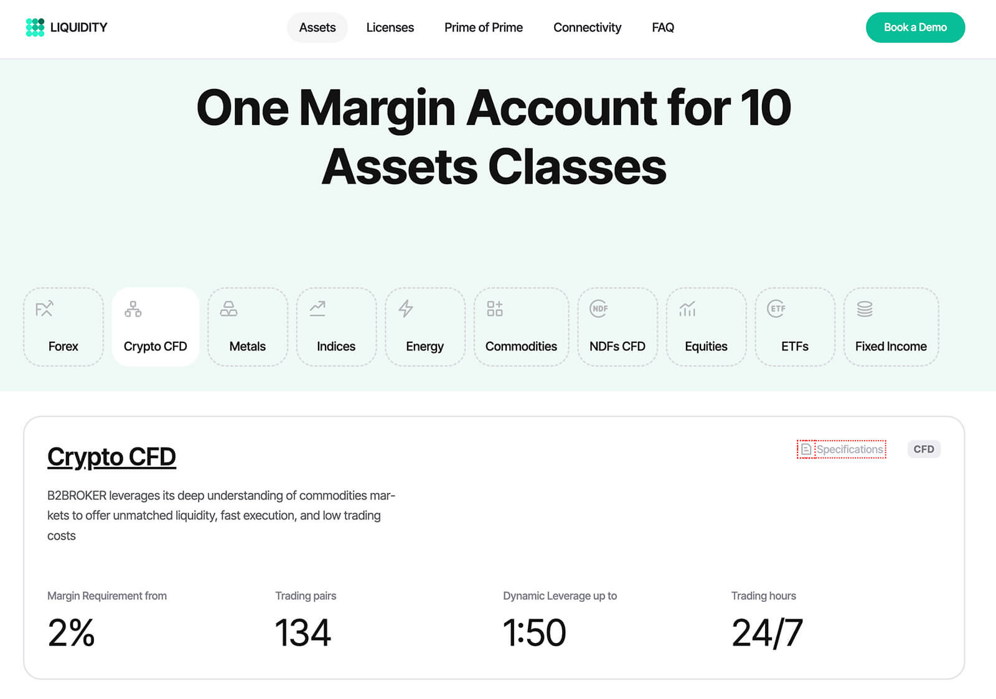This screenshot has width=996, height=699.
Task: Click the NDF circle icon
Action: 599,309
